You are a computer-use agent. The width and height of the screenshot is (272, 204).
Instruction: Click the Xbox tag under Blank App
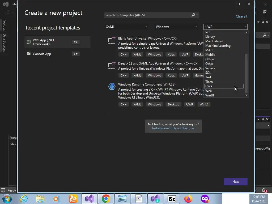pyautogui.click(x=171, y=54)
